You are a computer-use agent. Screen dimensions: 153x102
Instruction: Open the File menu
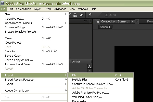tap(3, 9)
